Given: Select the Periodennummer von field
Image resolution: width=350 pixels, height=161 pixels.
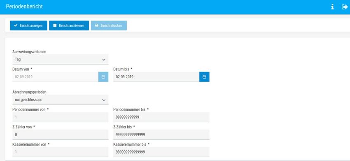Looking at the screenshot, I should [60, 117].
